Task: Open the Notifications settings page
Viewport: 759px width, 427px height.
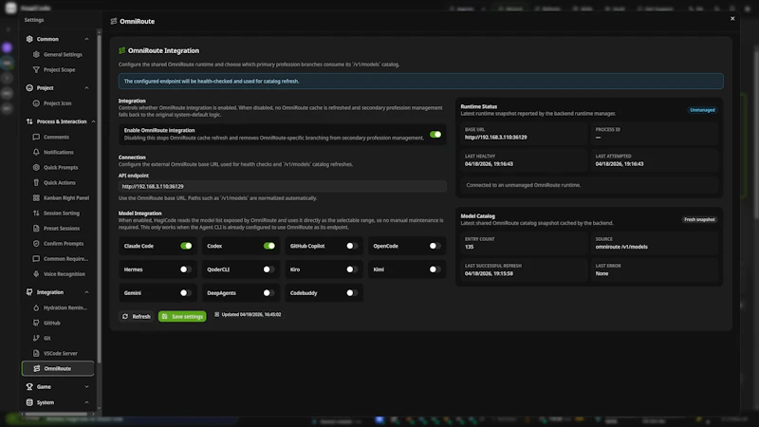Action: click(x=58, y=152)
